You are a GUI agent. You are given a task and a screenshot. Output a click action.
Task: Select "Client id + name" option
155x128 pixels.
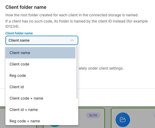click(x=40, y=110)
